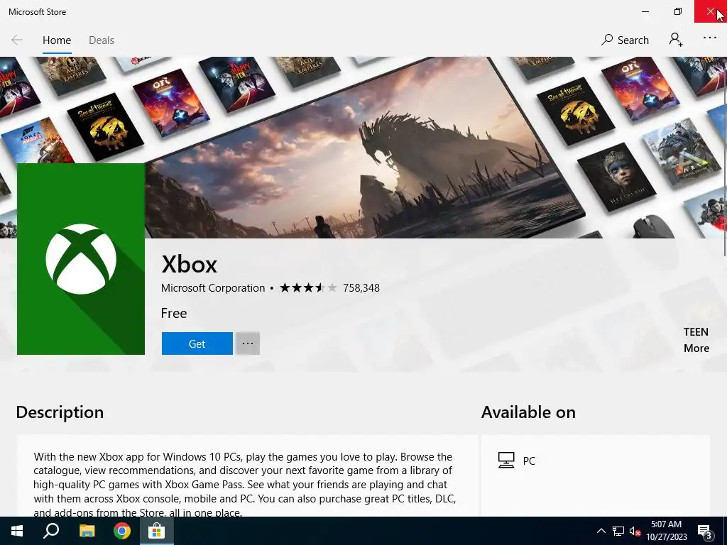This screenshot has width=727, height=545.
Task: Click the Microsoft Corporation publisher name
Action: click(x=213, y=288)
